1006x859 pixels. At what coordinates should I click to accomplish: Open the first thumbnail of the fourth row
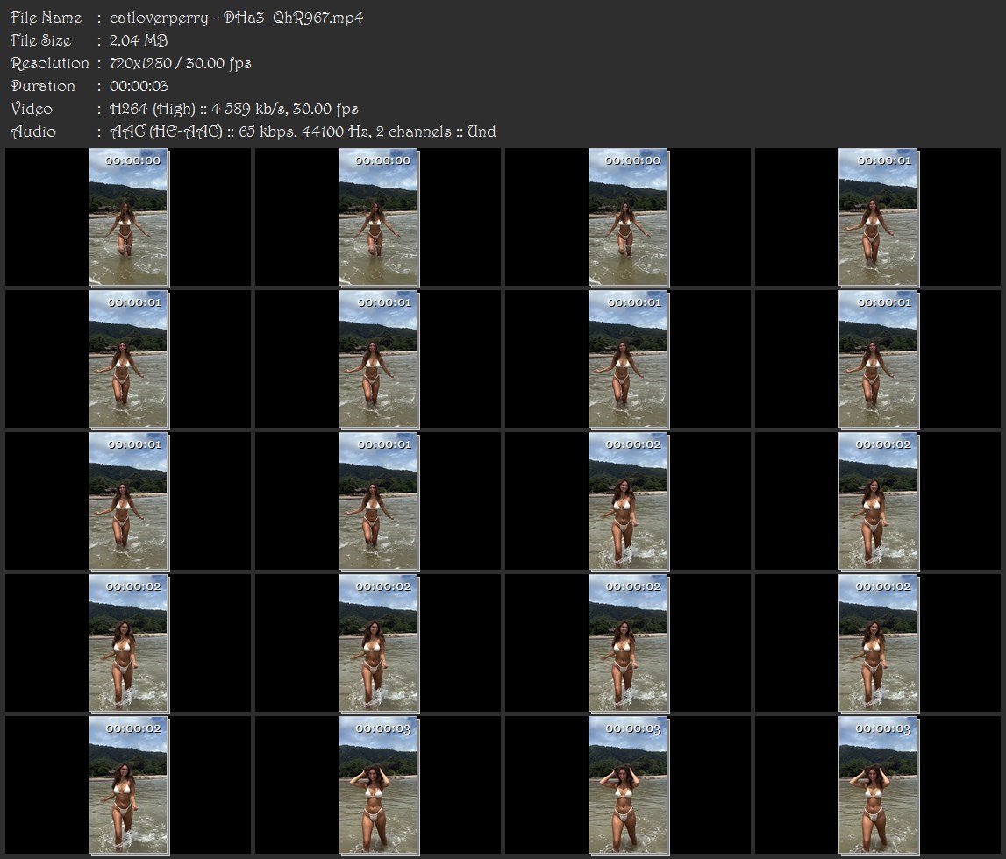coord(128,643)
